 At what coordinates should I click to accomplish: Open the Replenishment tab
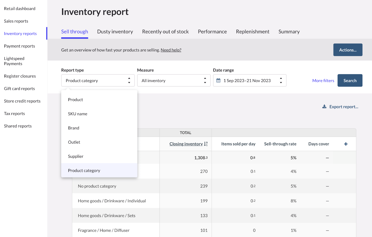(x=252, y=31)
